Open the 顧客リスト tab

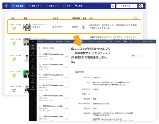coord(34,6)
